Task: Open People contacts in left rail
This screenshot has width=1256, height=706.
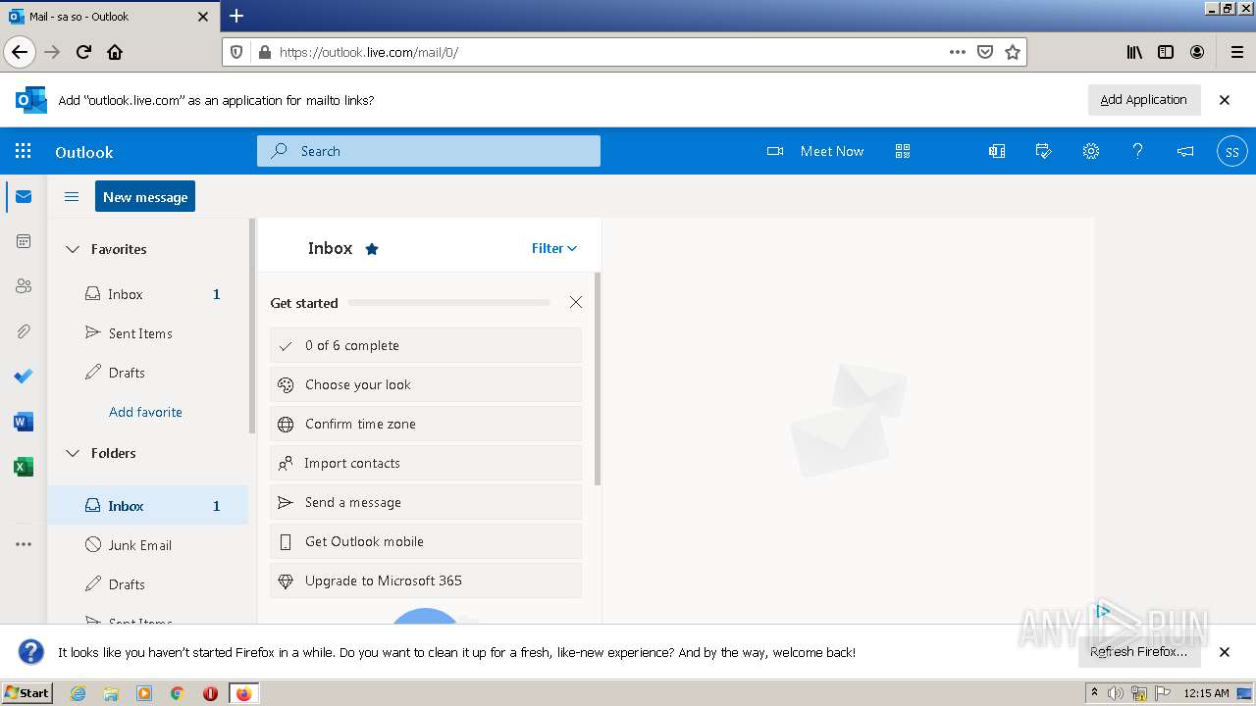Action: pos(24,286)
